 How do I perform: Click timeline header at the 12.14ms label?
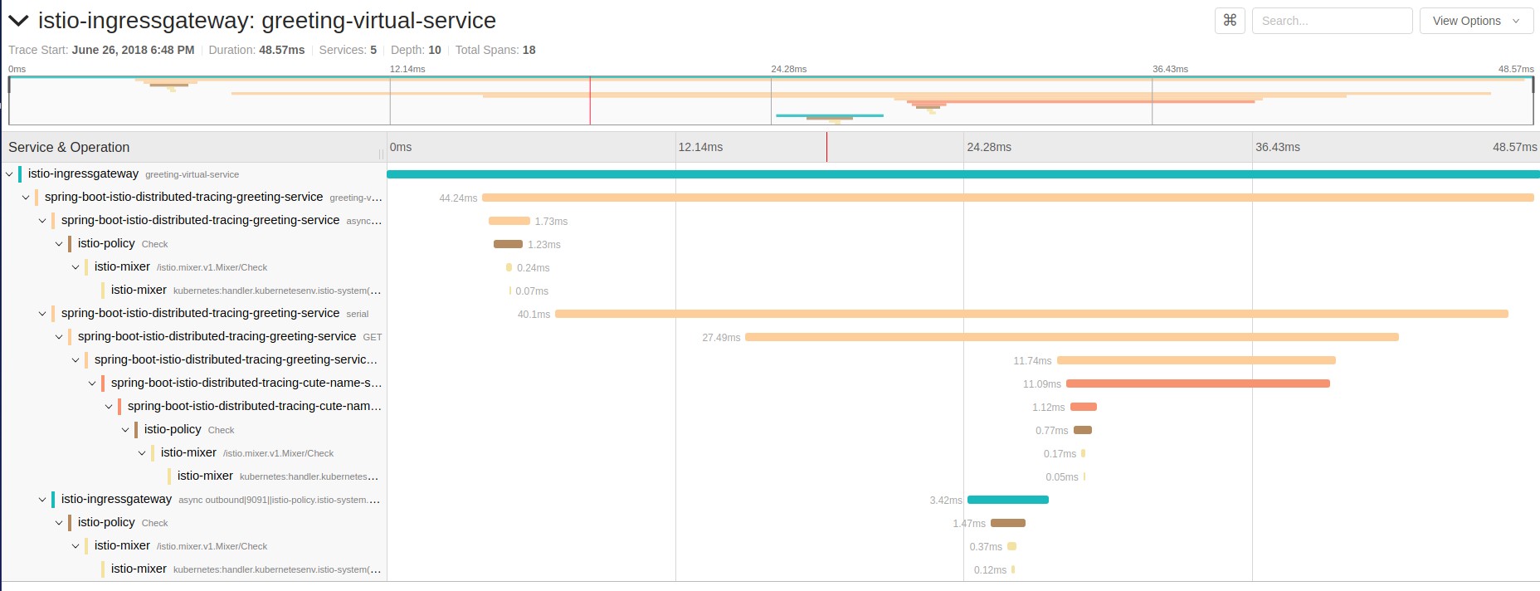coord(700,147)
